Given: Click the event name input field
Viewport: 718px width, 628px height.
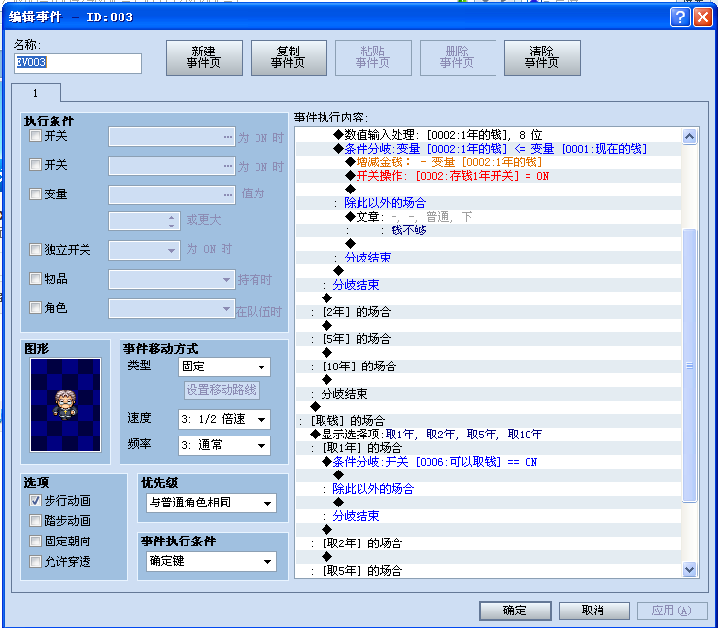Looking at the screenshot, I should click(78, 63).
